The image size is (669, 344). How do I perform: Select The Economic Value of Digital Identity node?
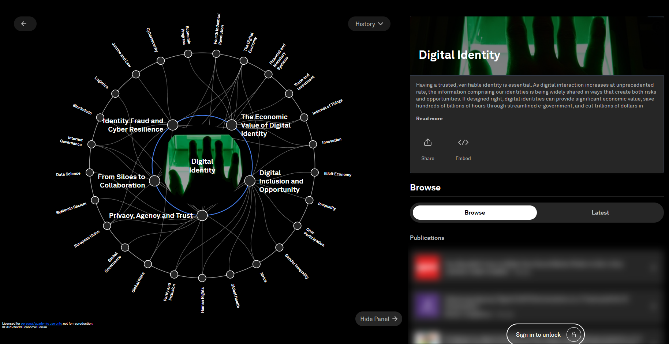232,125
